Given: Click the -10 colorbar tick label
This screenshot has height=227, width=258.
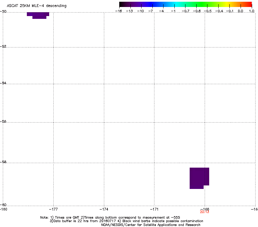Looking at the screenshot, I should tap(141, 11).
